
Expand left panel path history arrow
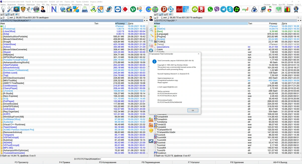pos(1,21)
